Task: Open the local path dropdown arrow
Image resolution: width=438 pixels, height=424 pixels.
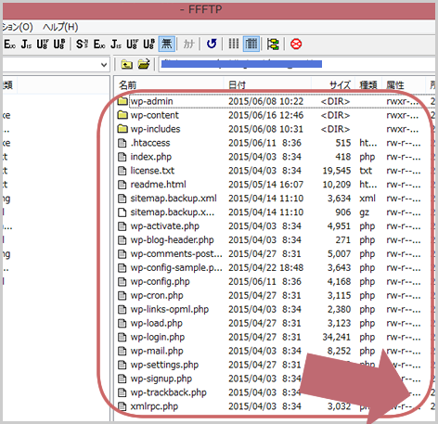Action: click(104, 65)
